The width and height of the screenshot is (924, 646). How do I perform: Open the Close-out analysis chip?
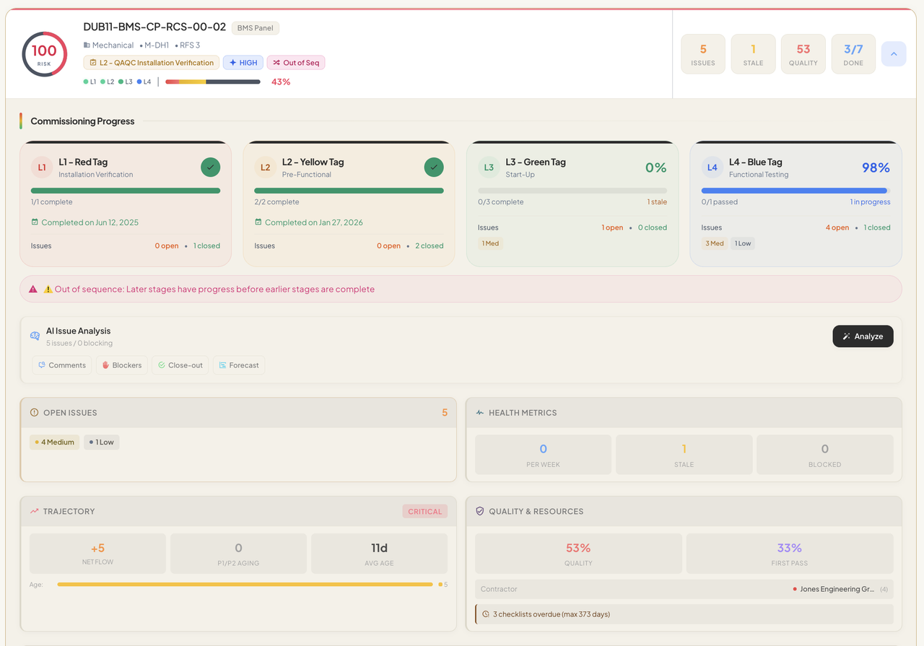pyautogui.click(x=180, y=365)
